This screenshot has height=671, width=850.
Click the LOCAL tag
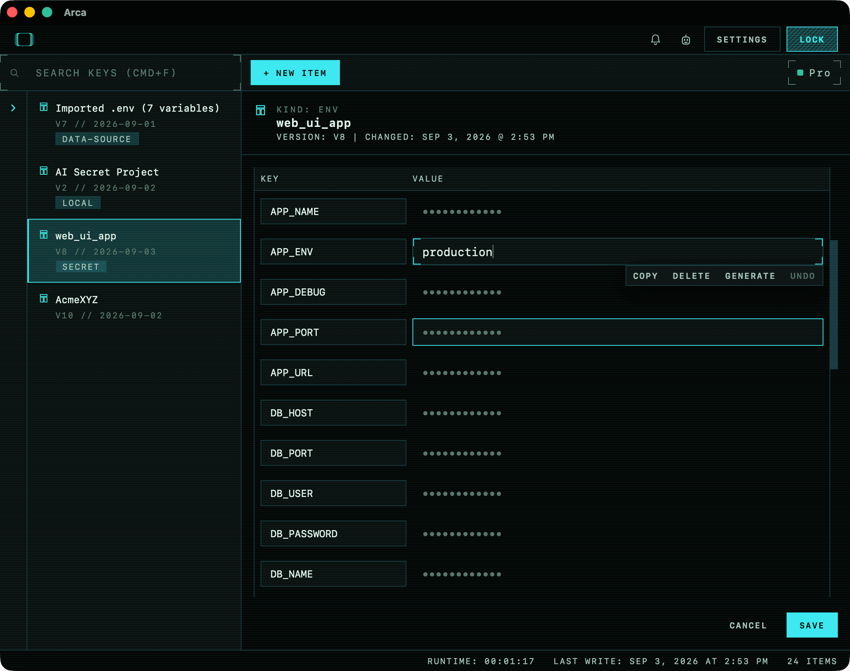pyautogui.click(x=78, y=203)
